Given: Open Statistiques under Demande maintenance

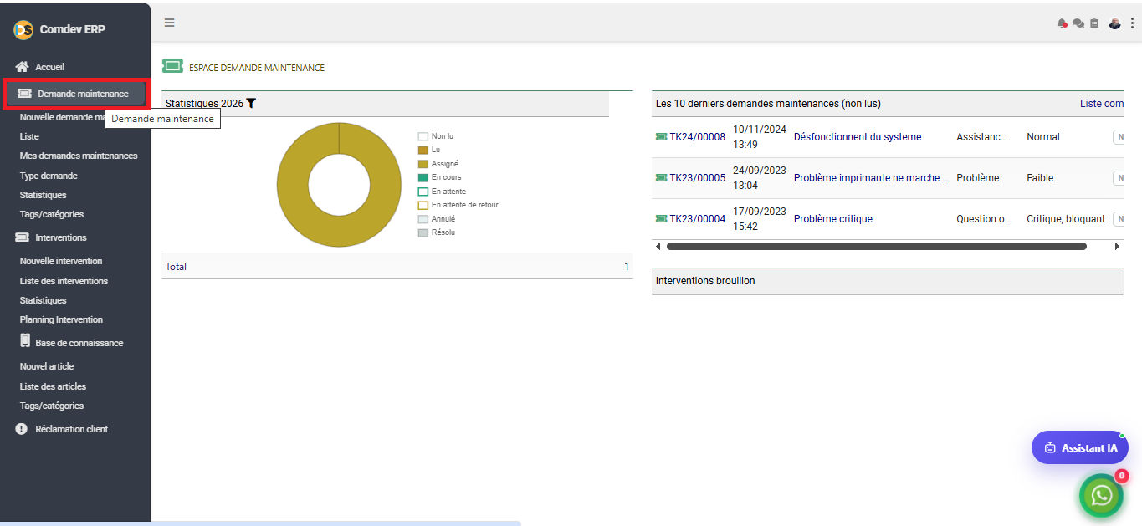Looking at the screenshot, I should (43, 195).
